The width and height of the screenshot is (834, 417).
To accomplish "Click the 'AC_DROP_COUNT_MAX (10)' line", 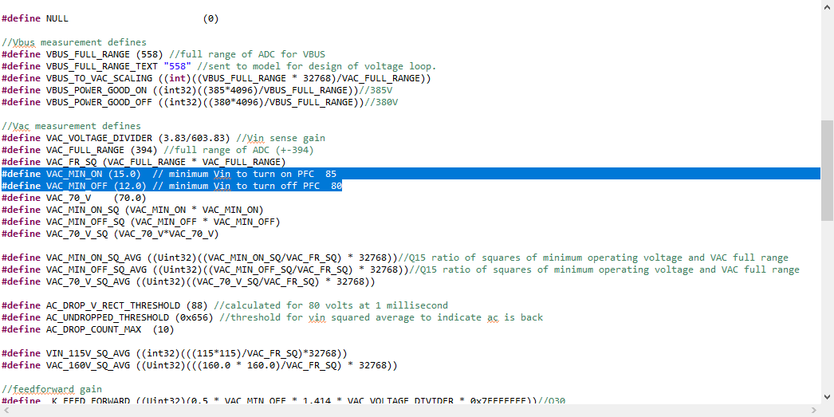I will coord(88,329).
